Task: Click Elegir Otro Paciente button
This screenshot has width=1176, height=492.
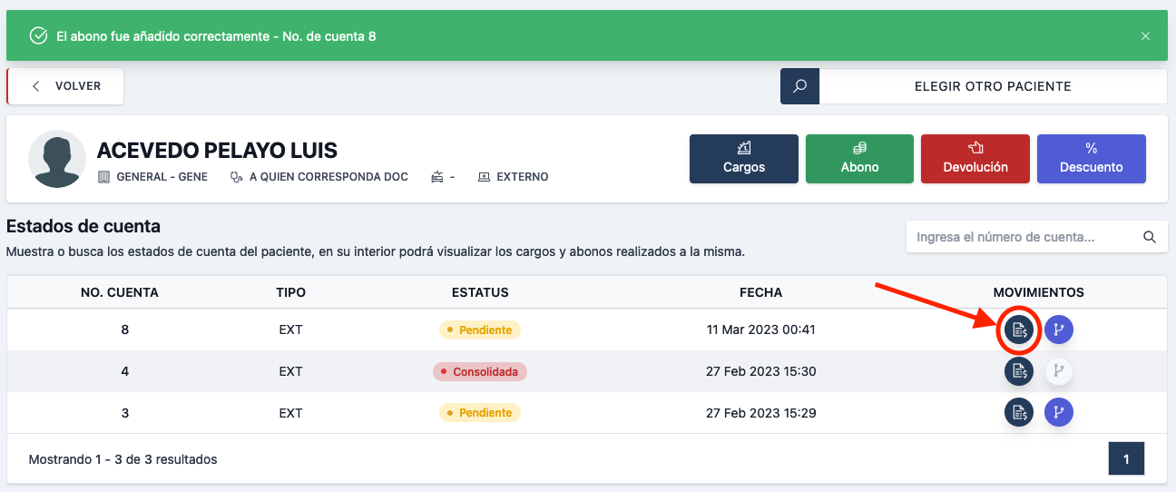Action: (x=993, y=86)
